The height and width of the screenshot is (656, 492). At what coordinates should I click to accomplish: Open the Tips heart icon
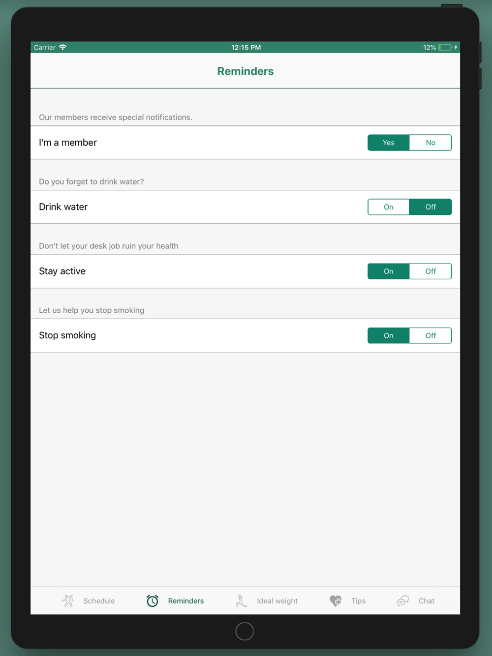[x=336, y=600]
